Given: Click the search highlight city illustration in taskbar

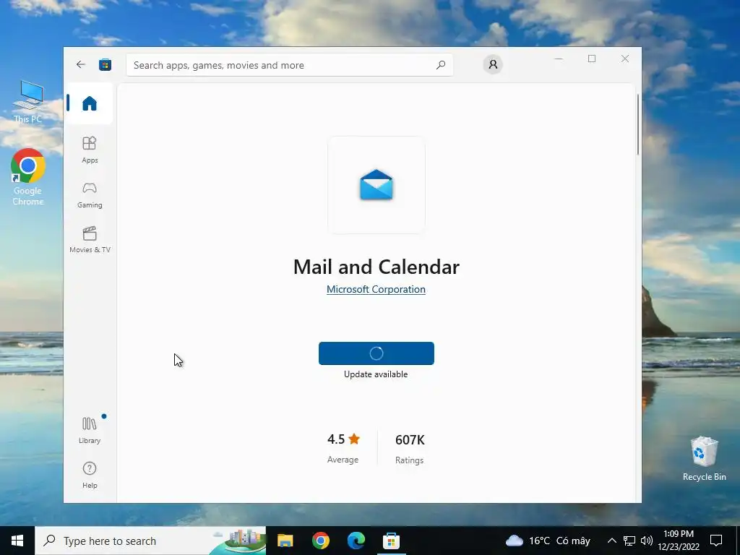Looking at the screenshot, I should click(238, 541).
